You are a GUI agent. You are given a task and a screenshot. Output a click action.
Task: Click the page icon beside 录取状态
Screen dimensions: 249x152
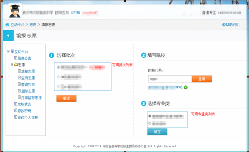point(15,104)
